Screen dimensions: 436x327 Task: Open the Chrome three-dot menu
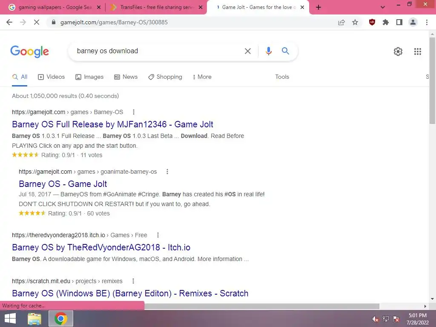[x=427, y=22]
